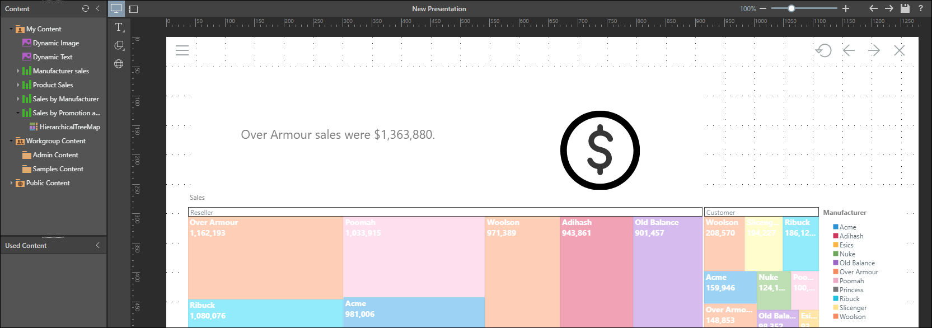Collapse the My Content folder
Image resolution: width=932 pixels, height=328 pixels.
[11, 29]
